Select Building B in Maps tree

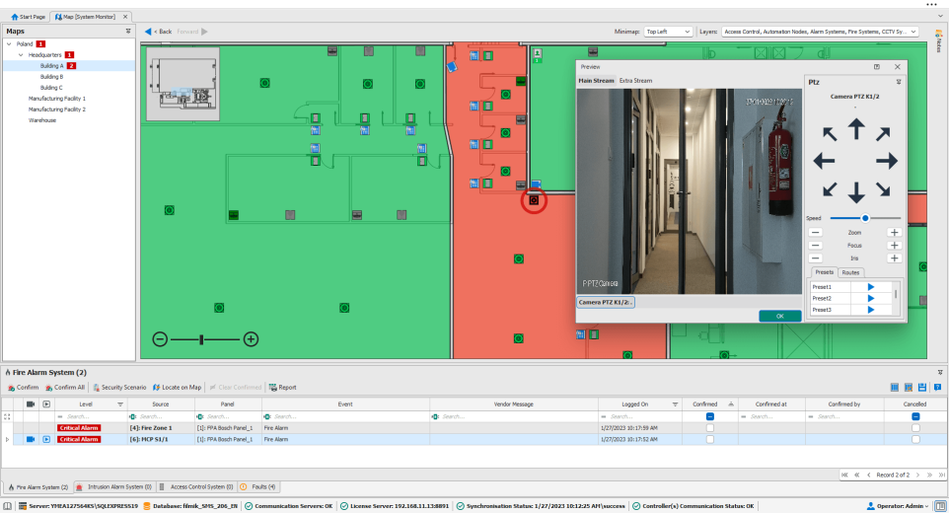point(51,77)
